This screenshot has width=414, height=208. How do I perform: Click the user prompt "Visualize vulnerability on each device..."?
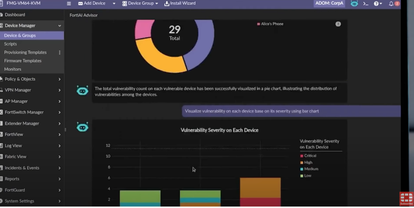point(291,111)
